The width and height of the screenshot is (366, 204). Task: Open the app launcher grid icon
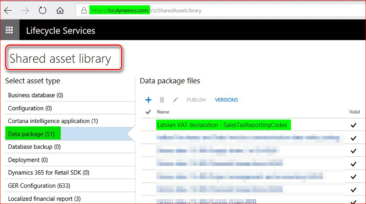(x=9, y=30)
